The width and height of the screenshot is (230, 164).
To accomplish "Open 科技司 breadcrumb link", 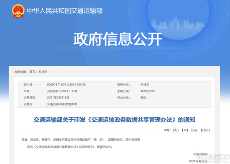I will pyautogui.click(x=43, y=72).
